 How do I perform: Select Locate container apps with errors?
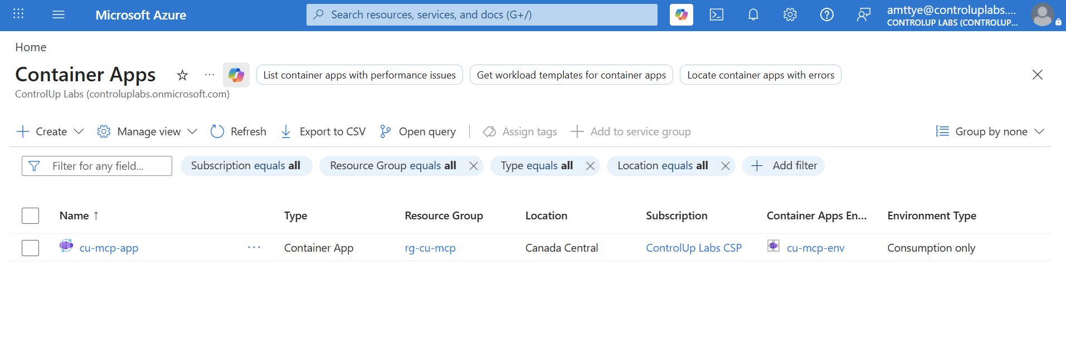point(761,75)
